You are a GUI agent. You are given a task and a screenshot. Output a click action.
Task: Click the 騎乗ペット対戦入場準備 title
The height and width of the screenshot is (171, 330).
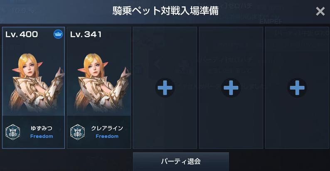click(166, 11)
